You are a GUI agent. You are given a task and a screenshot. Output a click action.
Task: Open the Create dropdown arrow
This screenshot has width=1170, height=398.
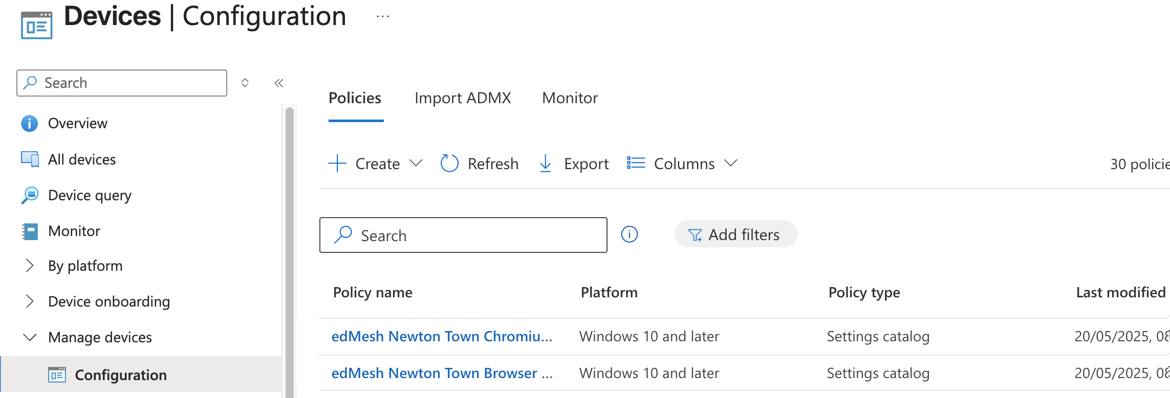[416, 163]
